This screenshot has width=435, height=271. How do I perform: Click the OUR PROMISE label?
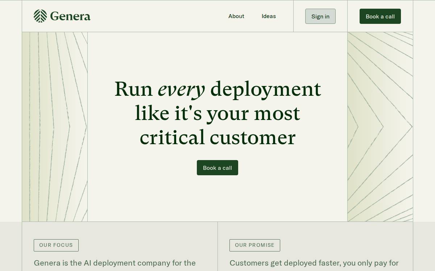pos(255,245)
